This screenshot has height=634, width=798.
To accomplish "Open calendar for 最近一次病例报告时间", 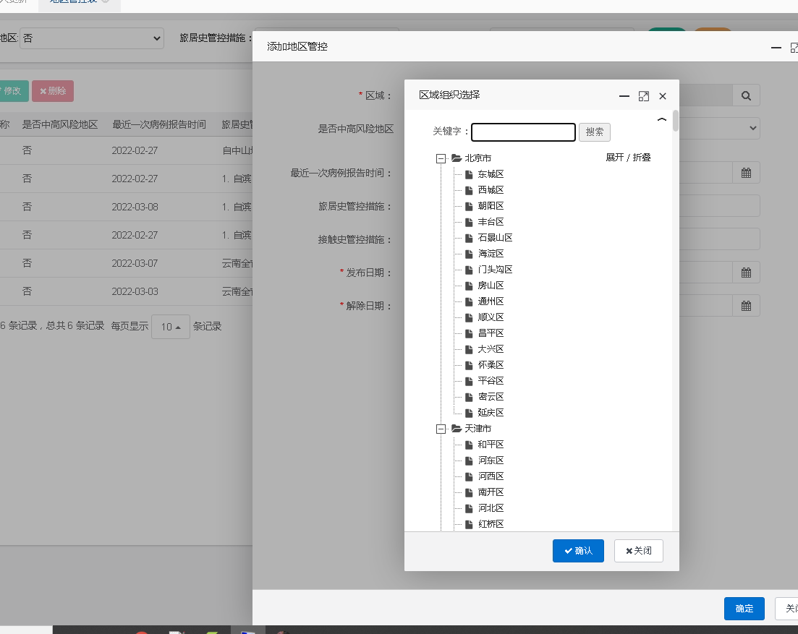I will pos(746,173).
